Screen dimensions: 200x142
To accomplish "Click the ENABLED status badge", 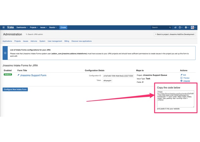I will click(8, 74).
